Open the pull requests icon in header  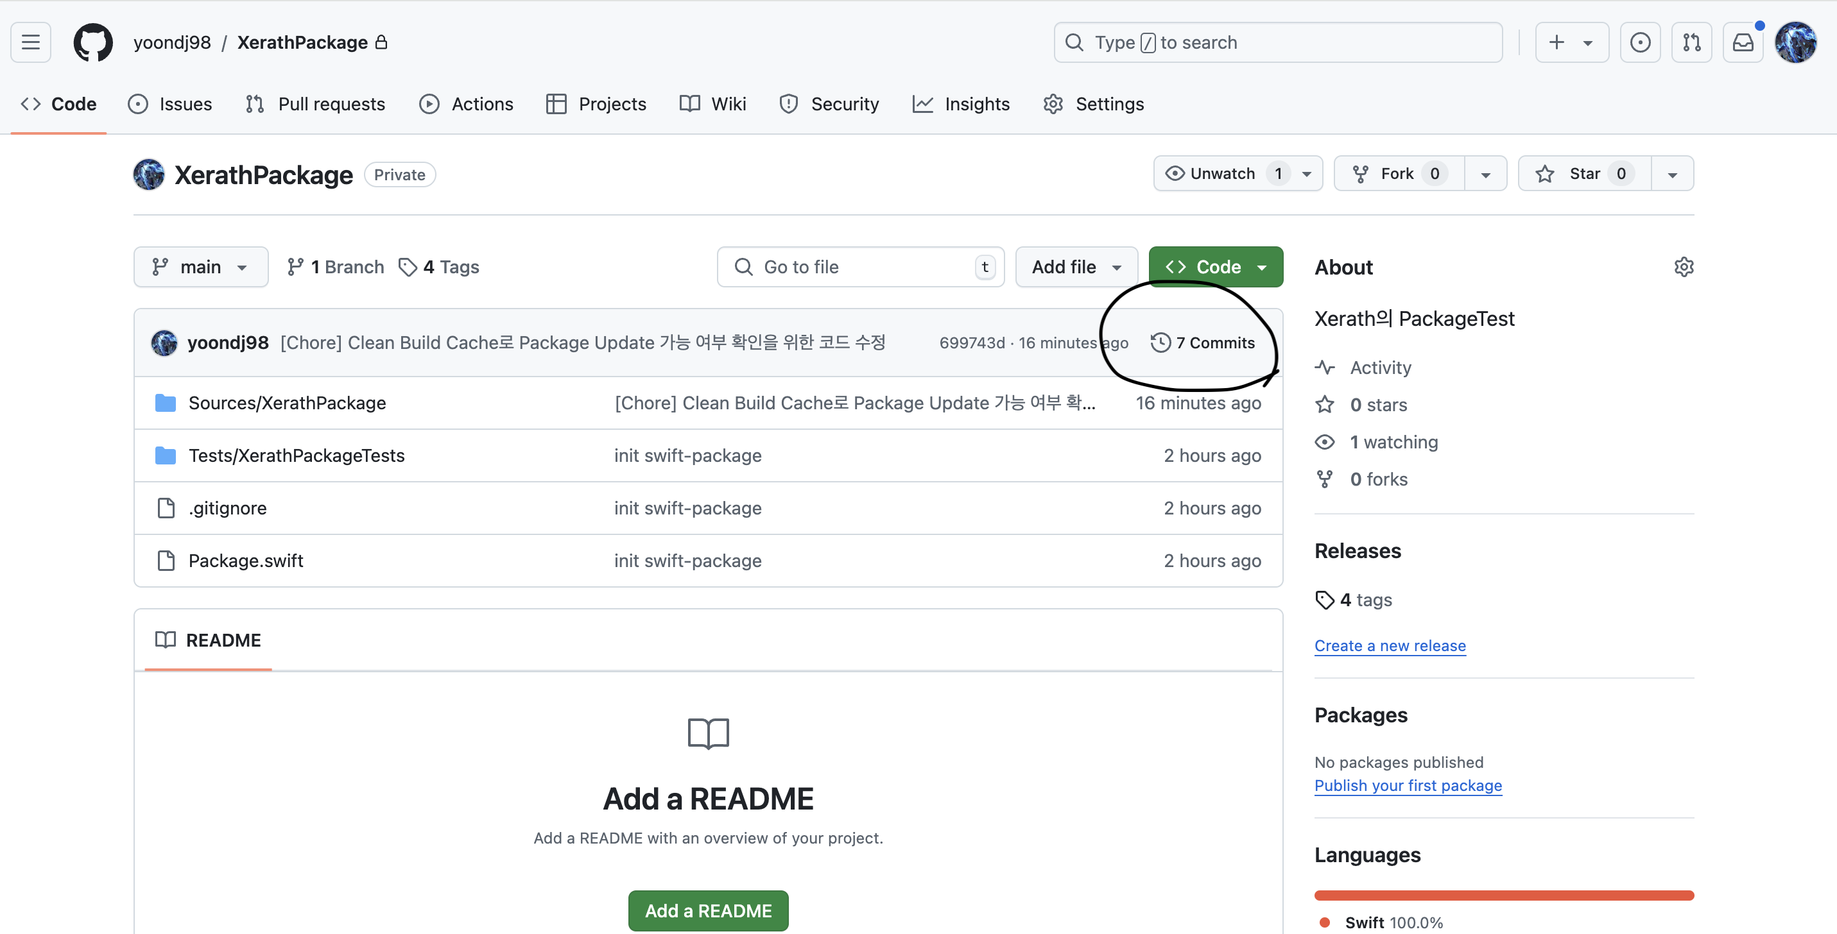click(1691, 43)
